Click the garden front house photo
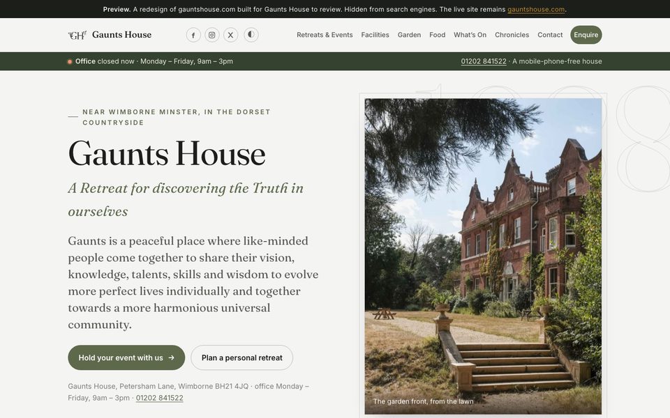 [x=483, y=256]
